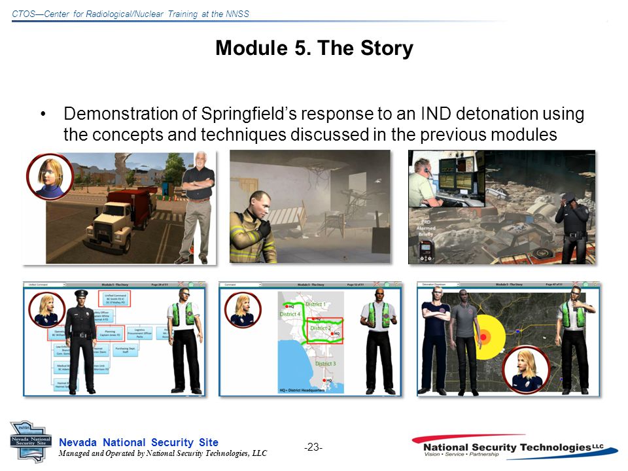
Task: Click the red close X in org chart screenshot
Action: pyautogui.click(x=181, y=285)
